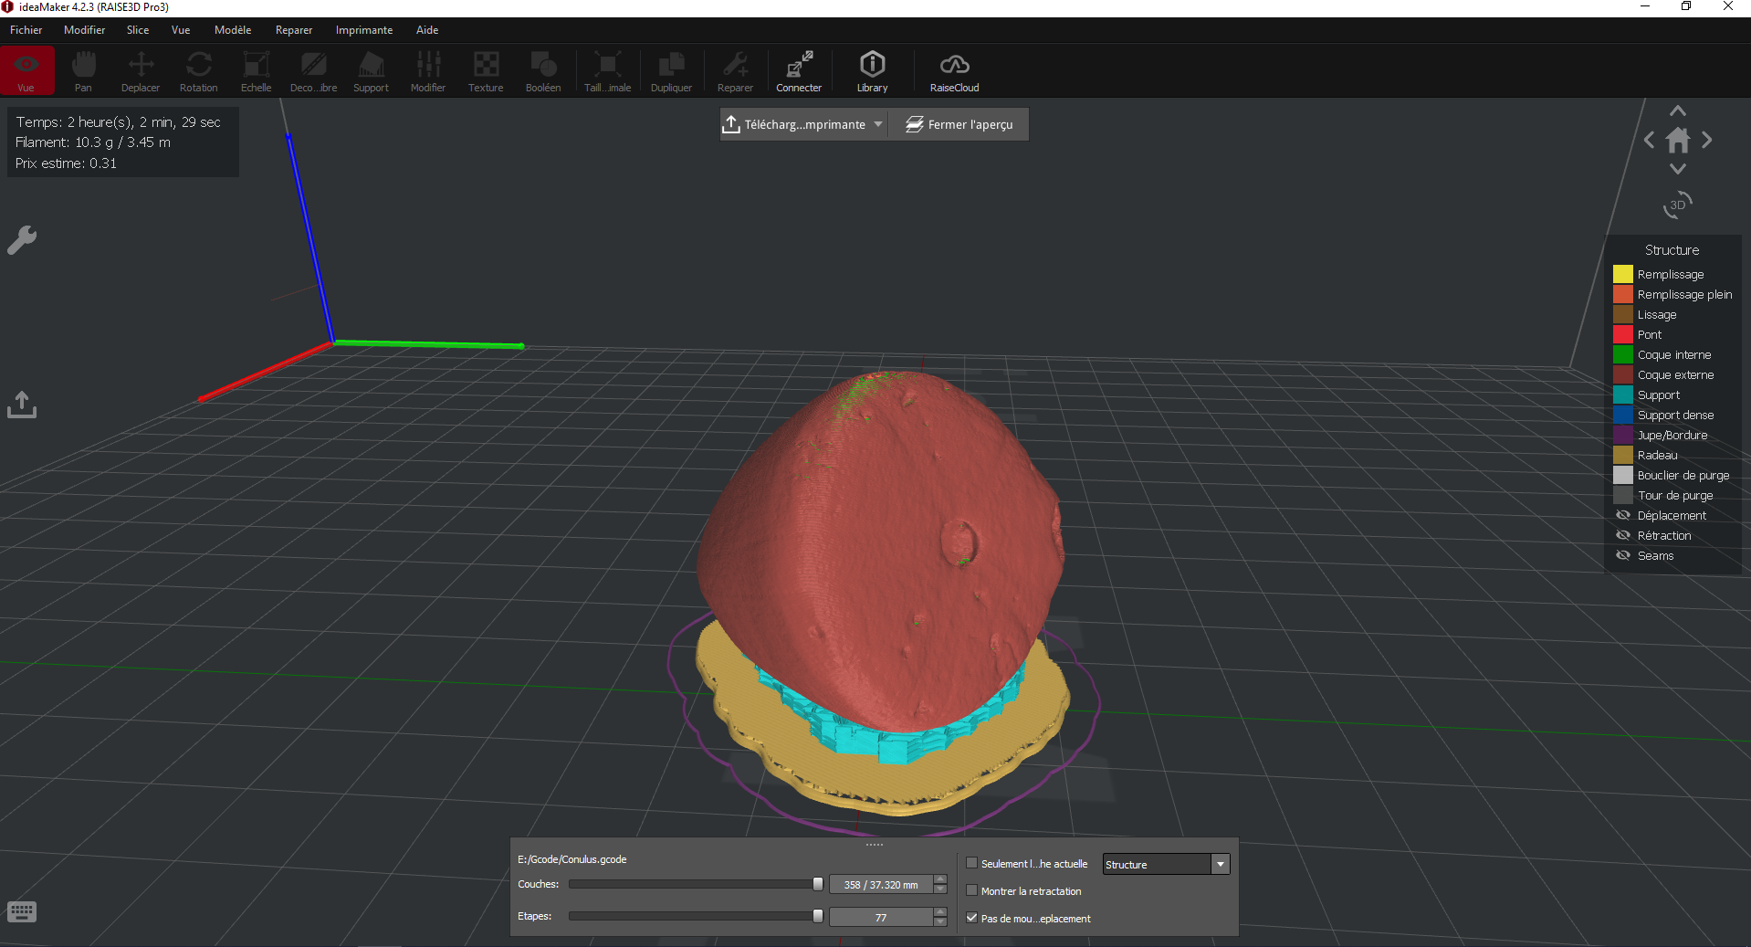
Task: Open RaiseCloud from the toolbar
Action: click(954, 71)
